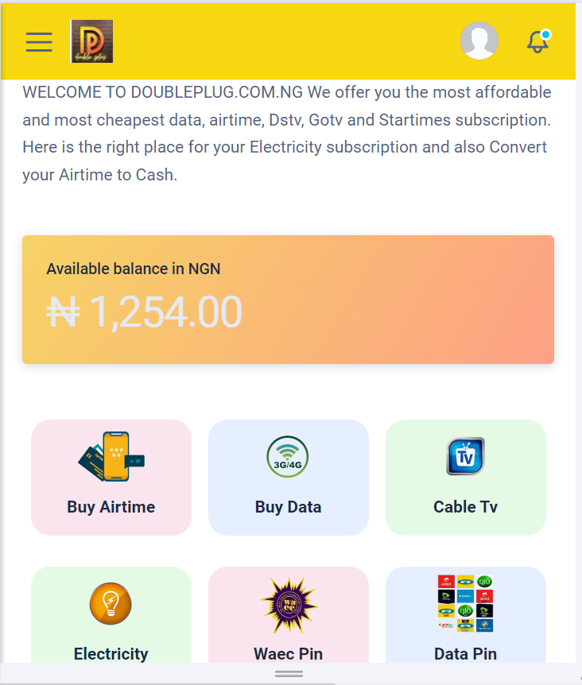Click the ₦ 1,254.00 balance amount
The width and height of the screenshot is (582, 685).
point(144,312)
